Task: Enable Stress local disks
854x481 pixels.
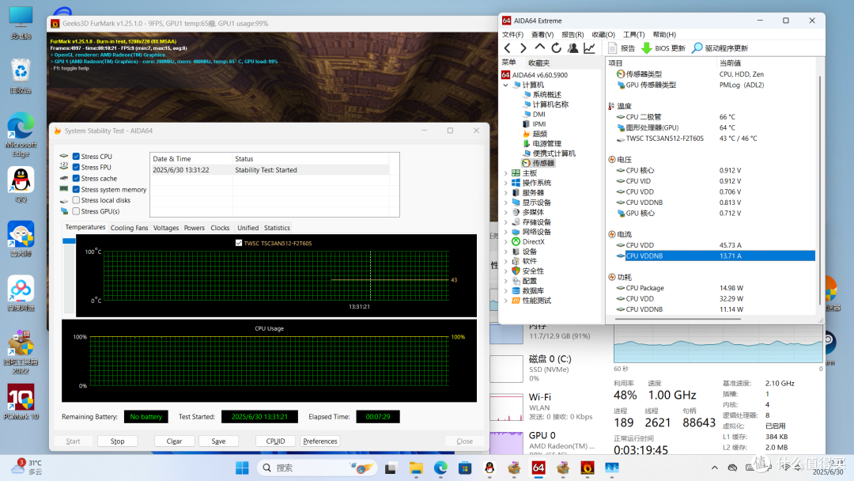Action: point(76,200)
